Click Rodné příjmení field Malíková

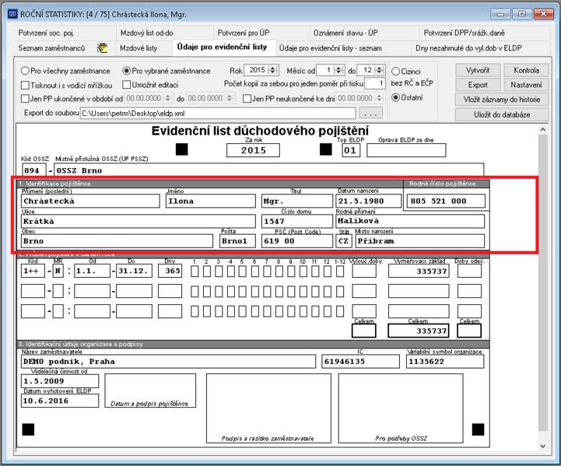[x=410, y=221]
